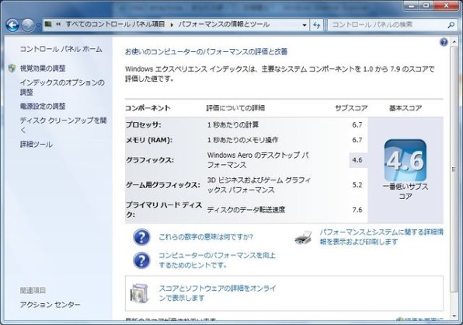Click question icon beside コンピューターのパフォーマンスを向上
Viewport: 463px width, 325px height.
141,260
